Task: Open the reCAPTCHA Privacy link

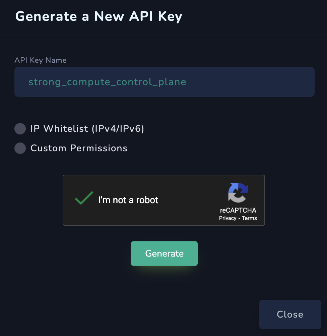Action: click(x=228, y=218)
